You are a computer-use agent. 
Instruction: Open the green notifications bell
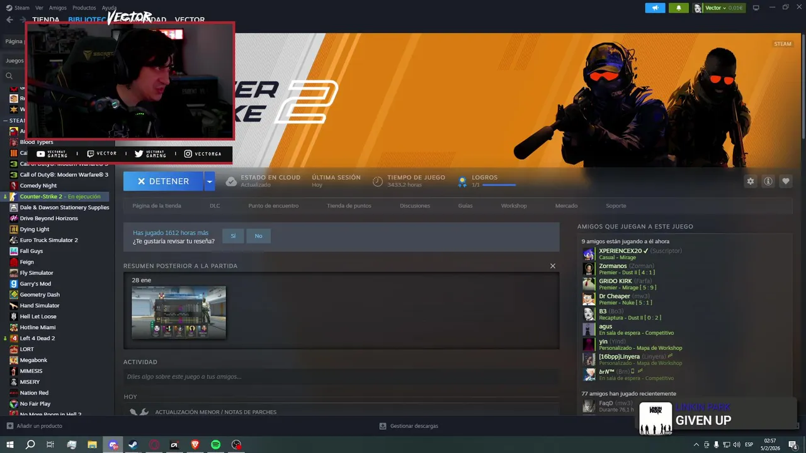click(x=679, y=8)
